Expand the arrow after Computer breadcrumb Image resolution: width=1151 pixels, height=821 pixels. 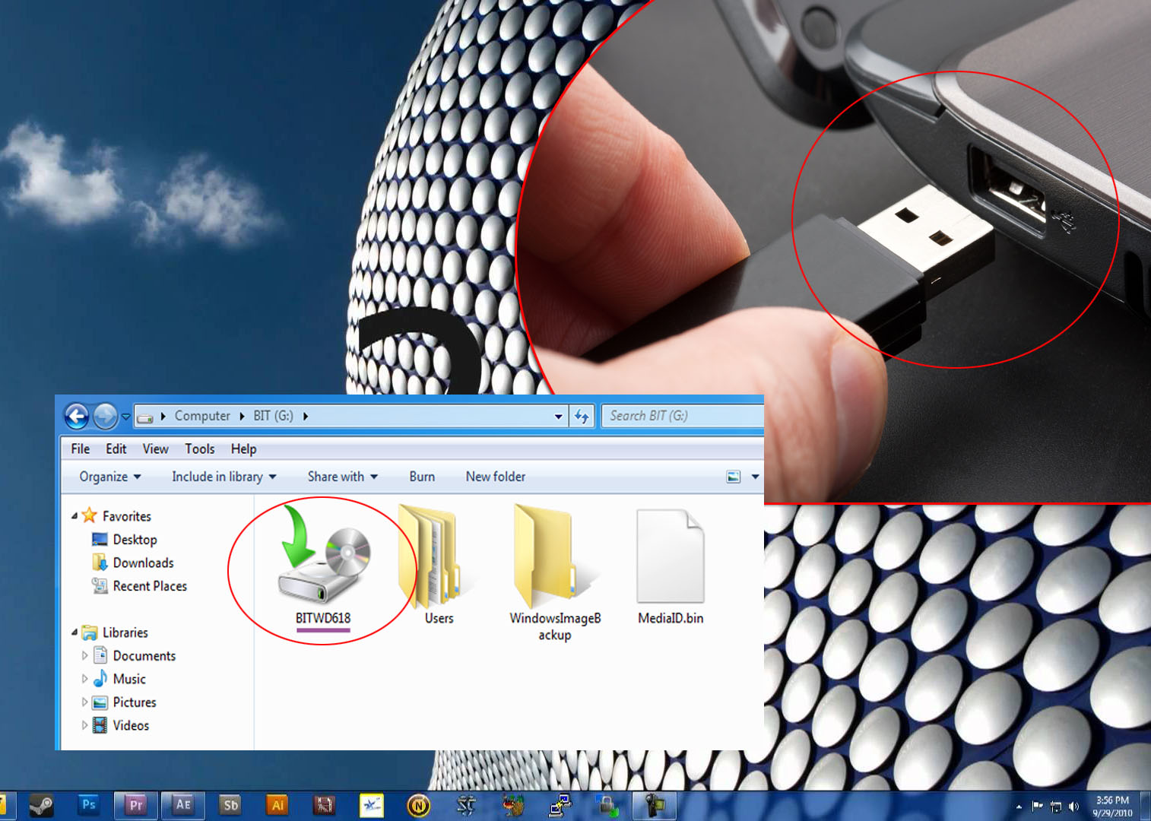click(242, 416)
